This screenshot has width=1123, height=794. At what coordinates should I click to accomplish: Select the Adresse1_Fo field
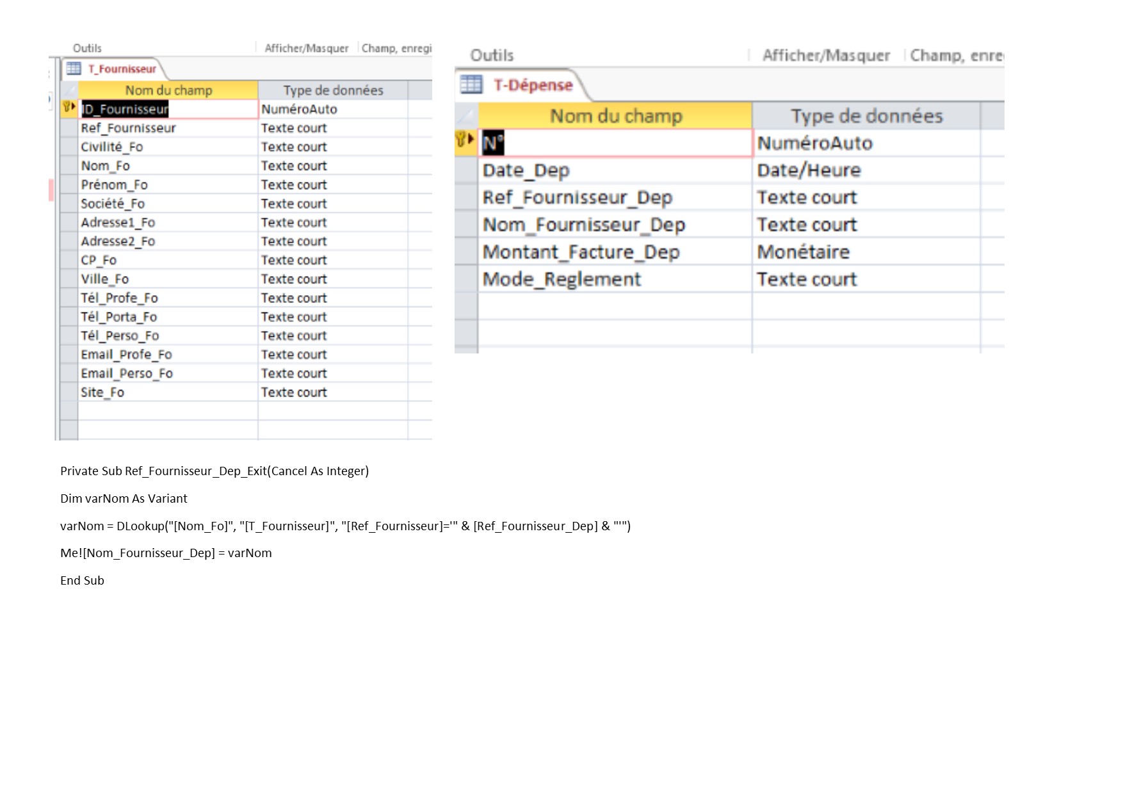[168, 222]
